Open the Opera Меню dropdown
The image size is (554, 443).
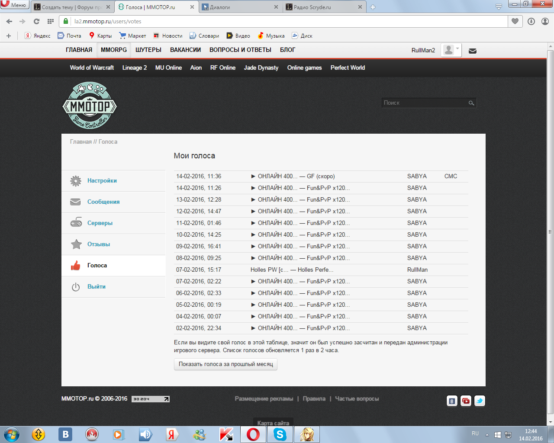click(x=15, y=5)
